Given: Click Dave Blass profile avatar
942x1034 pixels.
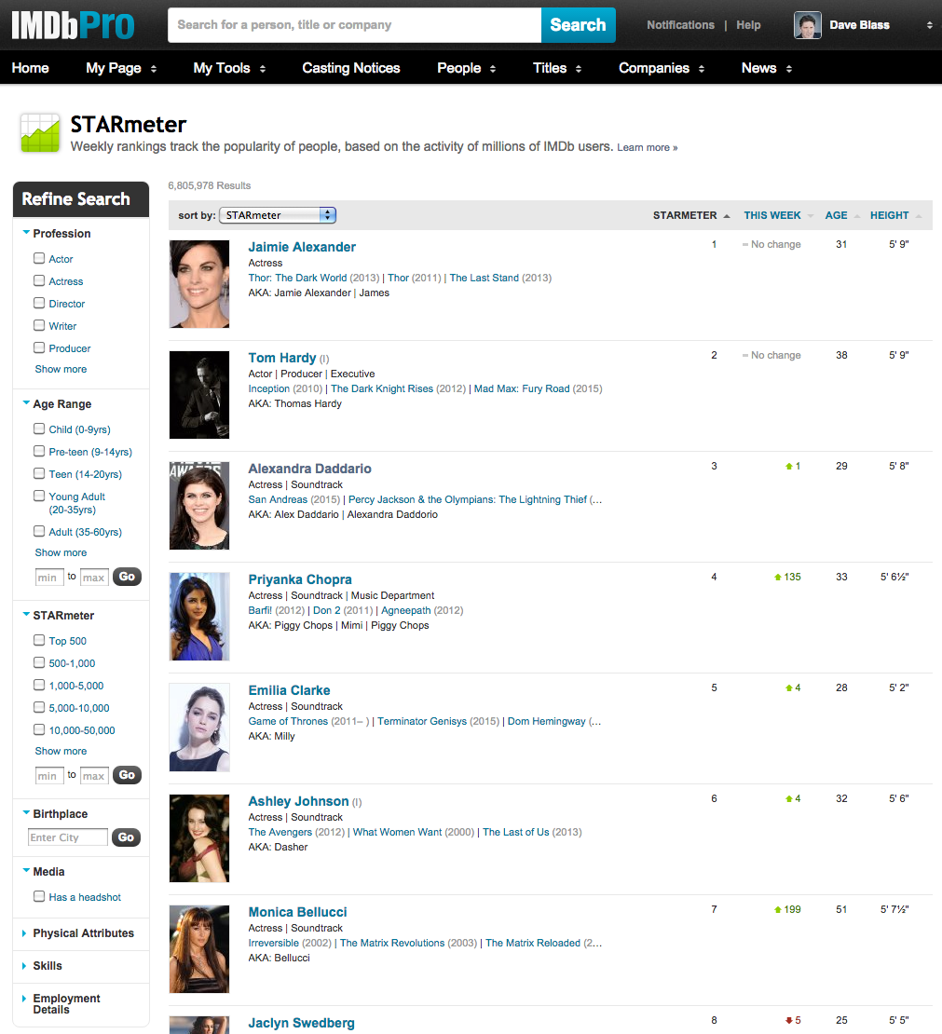Looking at the screenshot, I should pyautogui.click(x=808, y=25).
